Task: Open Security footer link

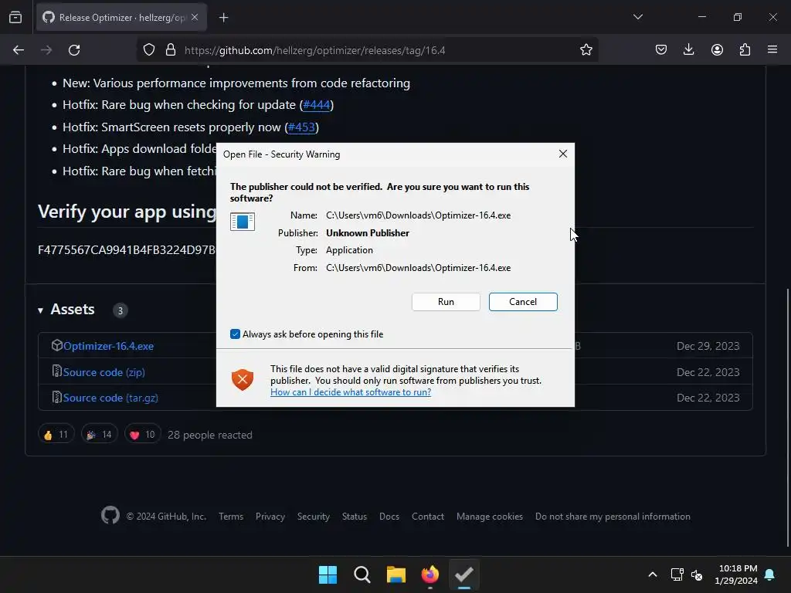Action: (314, 517)
